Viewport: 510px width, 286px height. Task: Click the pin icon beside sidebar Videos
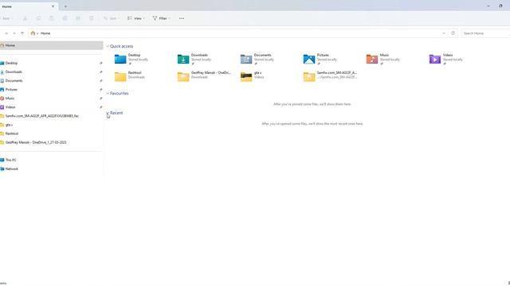coord(101,107)
